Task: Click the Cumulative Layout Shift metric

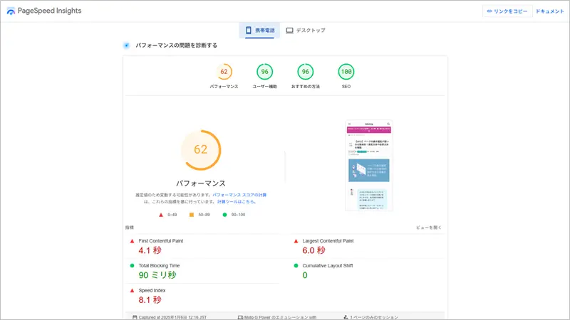Action: pos(333,265)
